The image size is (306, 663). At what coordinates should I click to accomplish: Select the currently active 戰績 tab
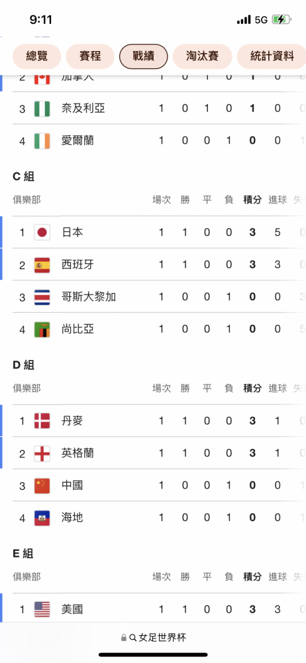coord(144,56)
